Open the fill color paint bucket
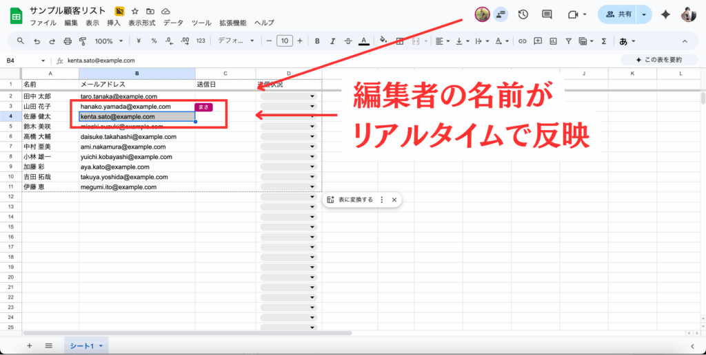The height and width of the screenshot is (355, 706). tap(383, 41)
